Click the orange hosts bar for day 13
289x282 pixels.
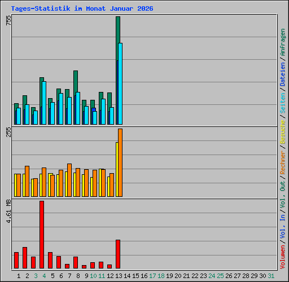pos(120,162)
